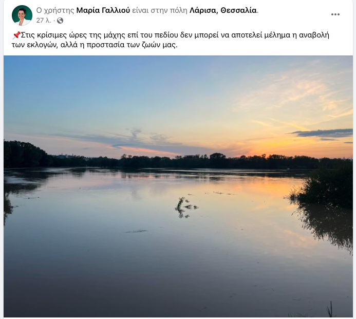This screenshot has height=319, width=356.
Task: Click the globe public audience icon
Action: pos(60,21)
